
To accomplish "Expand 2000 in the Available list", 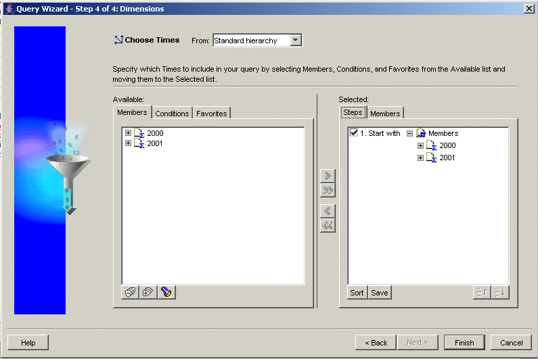I will pyautogui.click(x=128, y=133).
